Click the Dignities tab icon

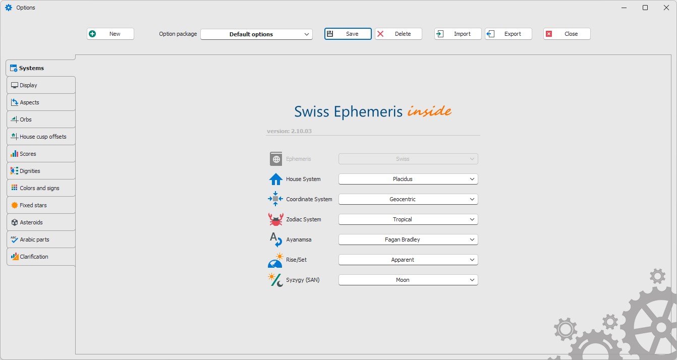15,171
